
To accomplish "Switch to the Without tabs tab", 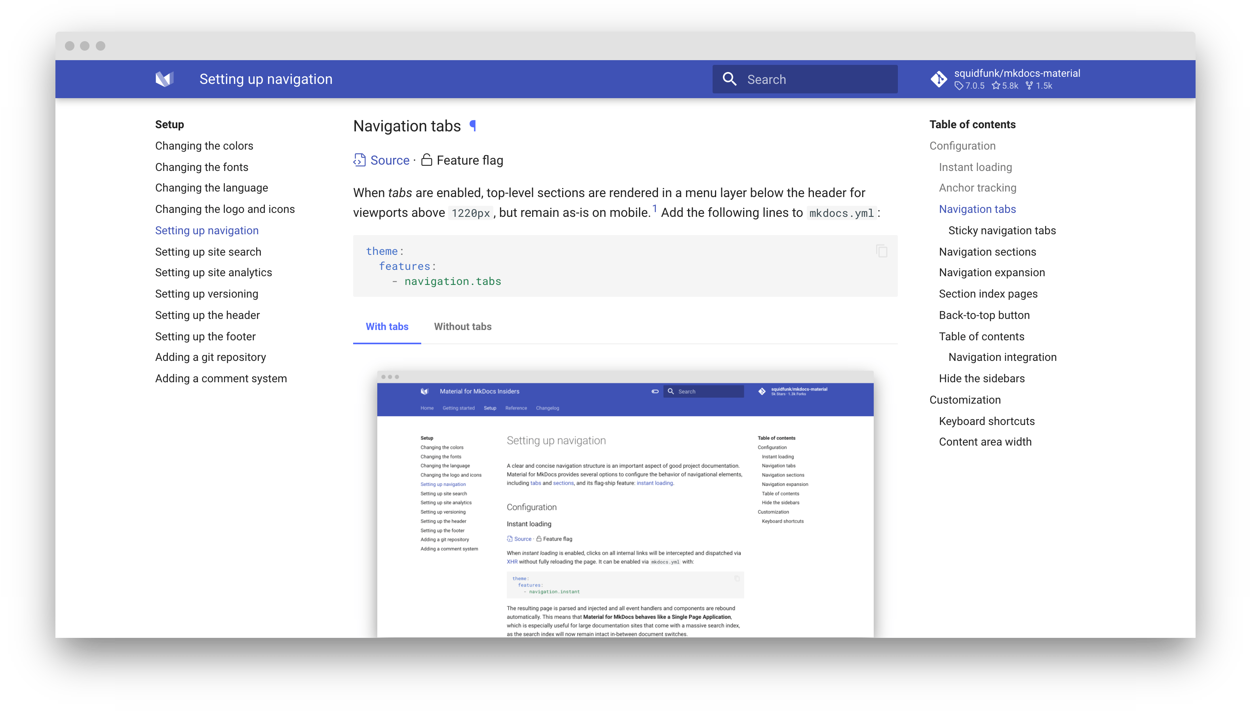I will coord(462,326).
